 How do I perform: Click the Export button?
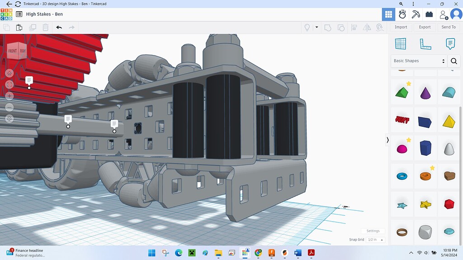click(x=425, y=27)
